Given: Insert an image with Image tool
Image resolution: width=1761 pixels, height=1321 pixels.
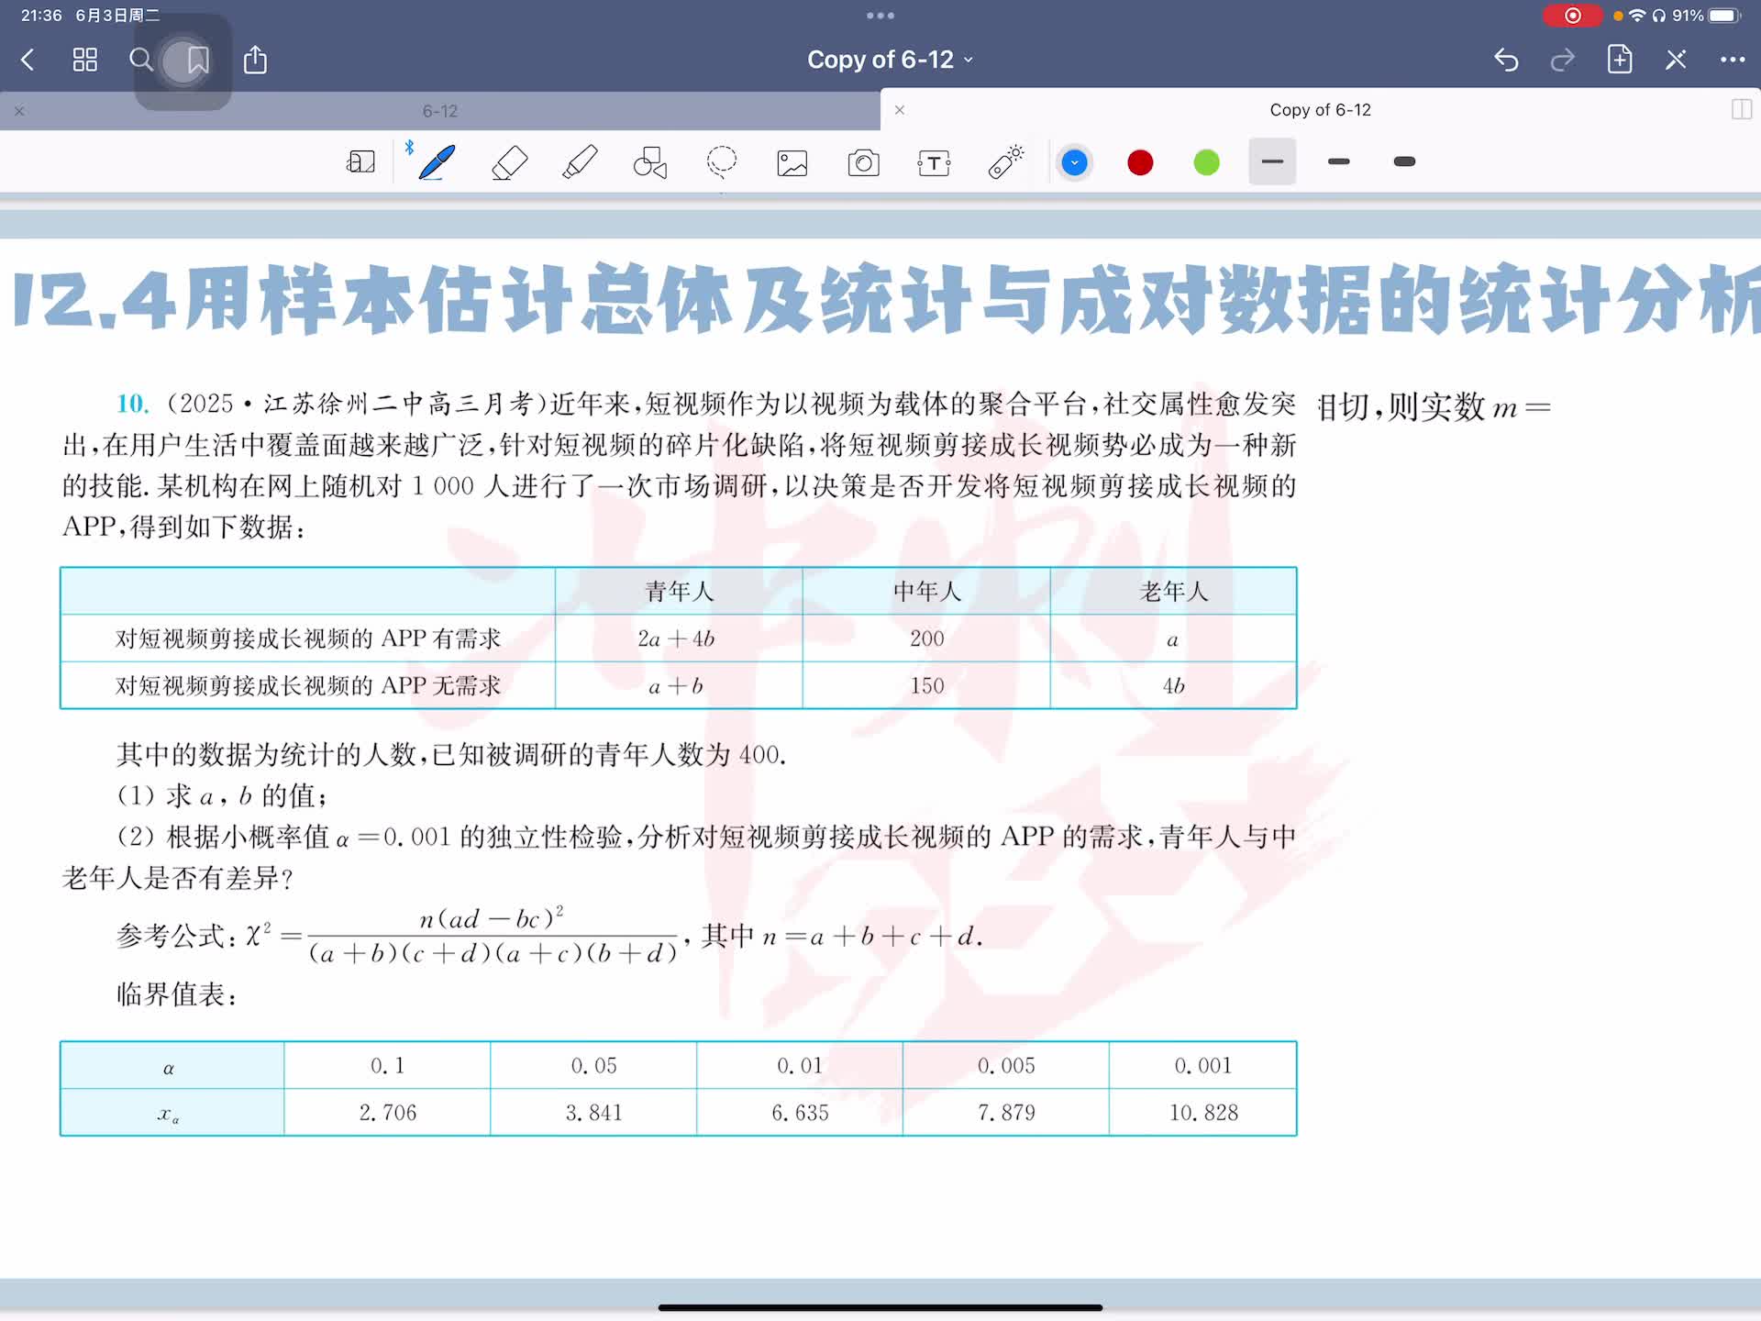Looking at the screenshot, I should click(x=792, y=163).
